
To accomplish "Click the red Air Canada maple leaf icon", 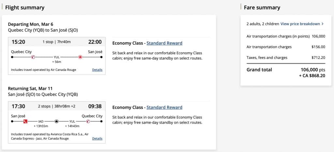I will pyautogui.click(x=80, y=57).
